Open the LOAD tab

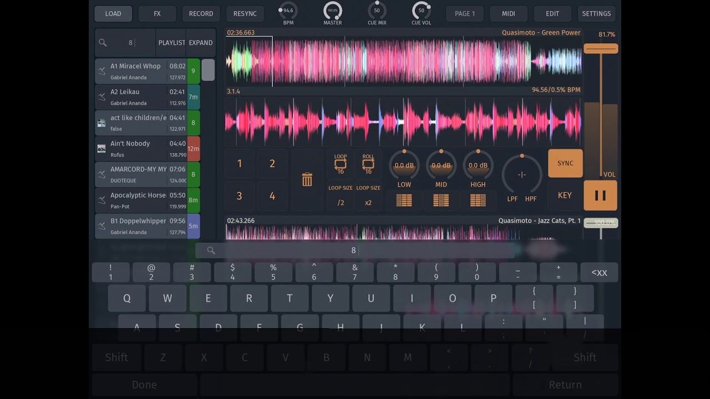click(x=113, y=14)
